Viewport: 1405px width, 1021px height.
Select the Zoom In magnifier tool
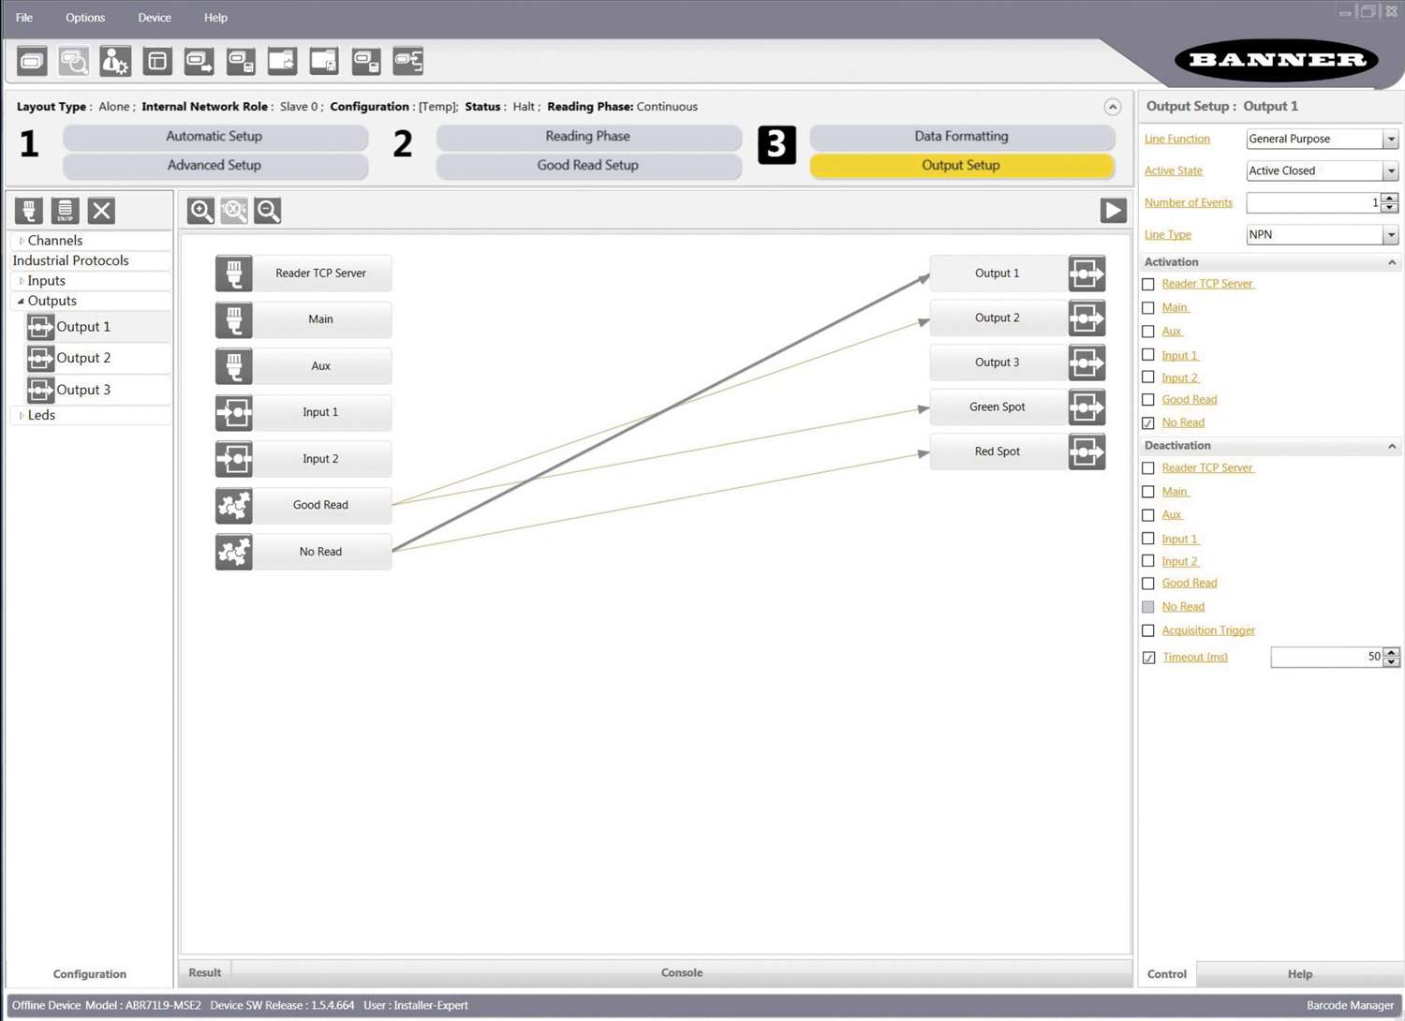[200, 210]
